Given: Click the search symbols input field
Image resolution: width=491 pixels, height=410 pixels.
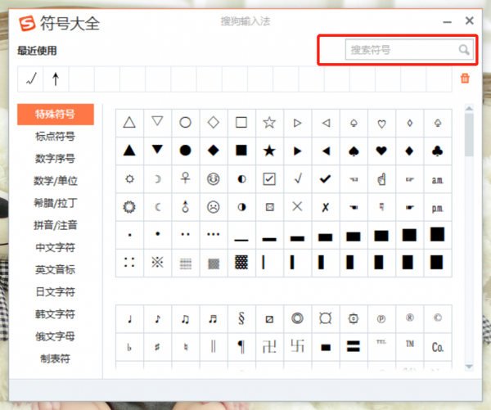Looking at the screenshot, I should pyautogui.click(x=408, y=49).
